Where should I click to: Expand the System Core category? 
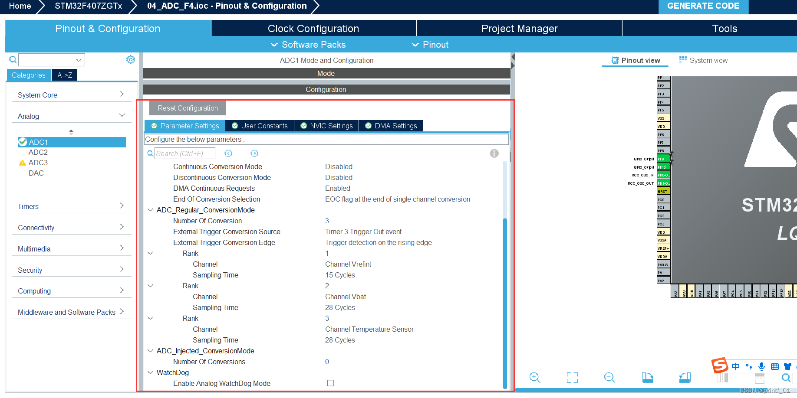click(71, 95)
